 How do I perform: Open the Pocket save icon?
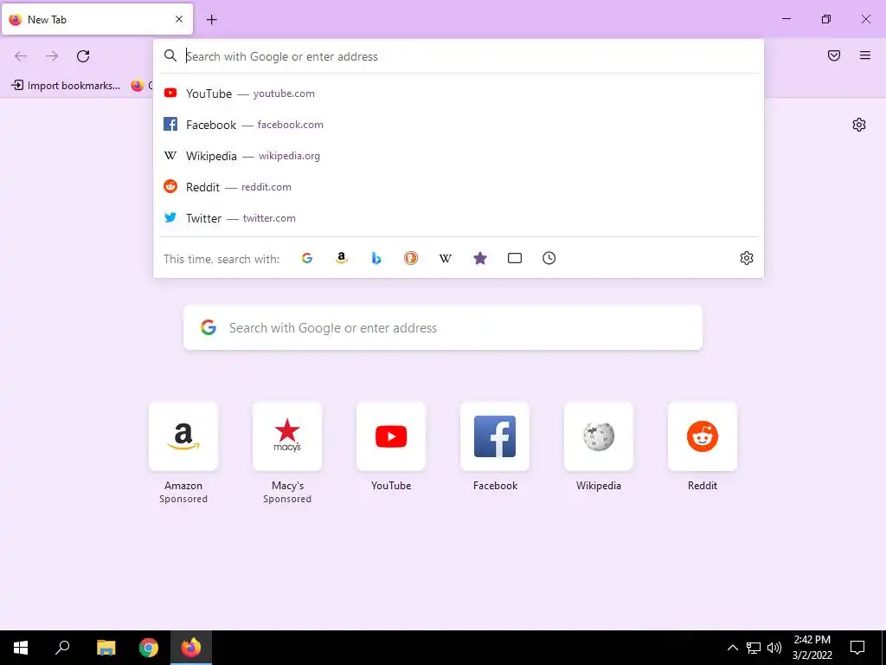834,55
